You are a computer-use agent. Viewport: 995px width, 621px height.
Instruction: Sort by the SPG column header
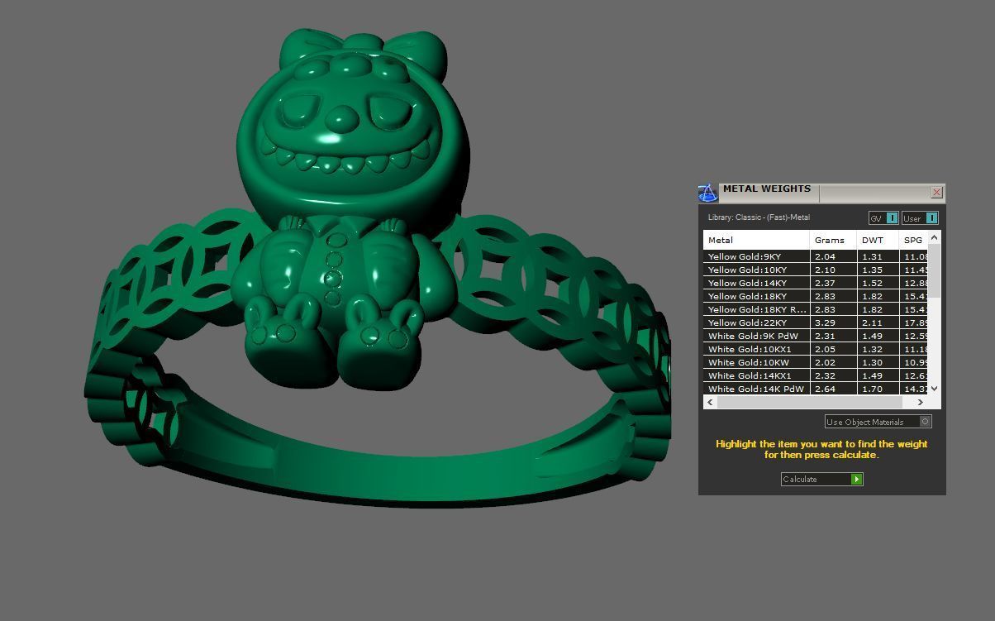pyautogui.click(x=913, y=240)
